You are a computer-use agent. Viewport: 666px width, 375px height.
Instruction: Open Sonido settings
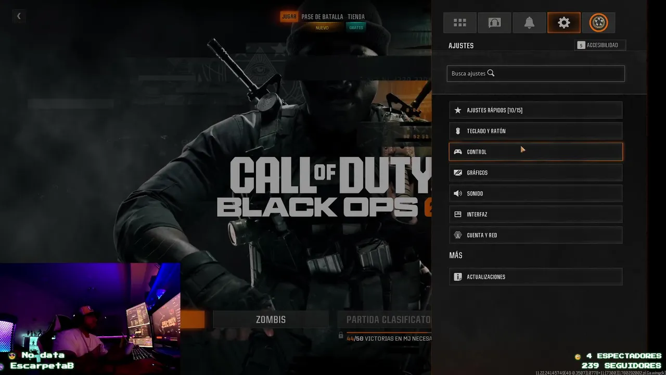535,194
